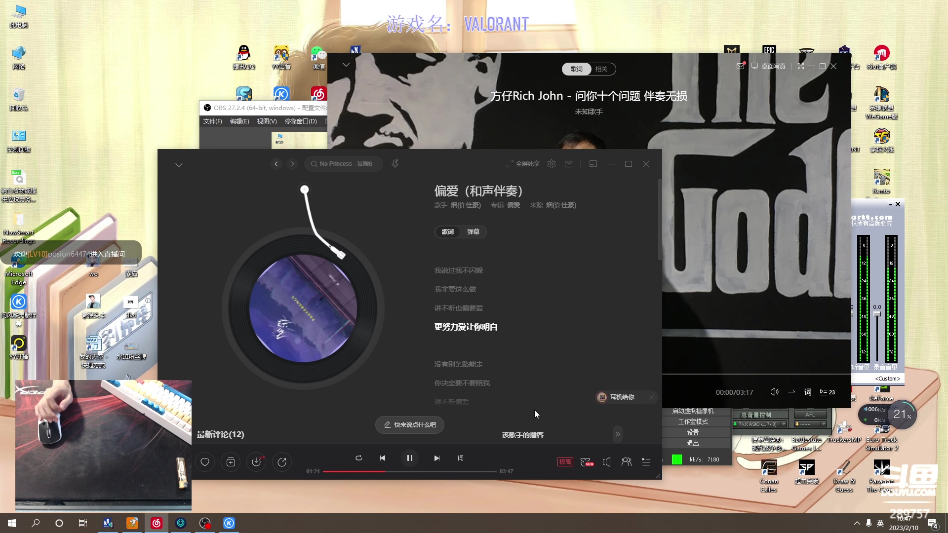Pause the currently playing song

[410, 458]
